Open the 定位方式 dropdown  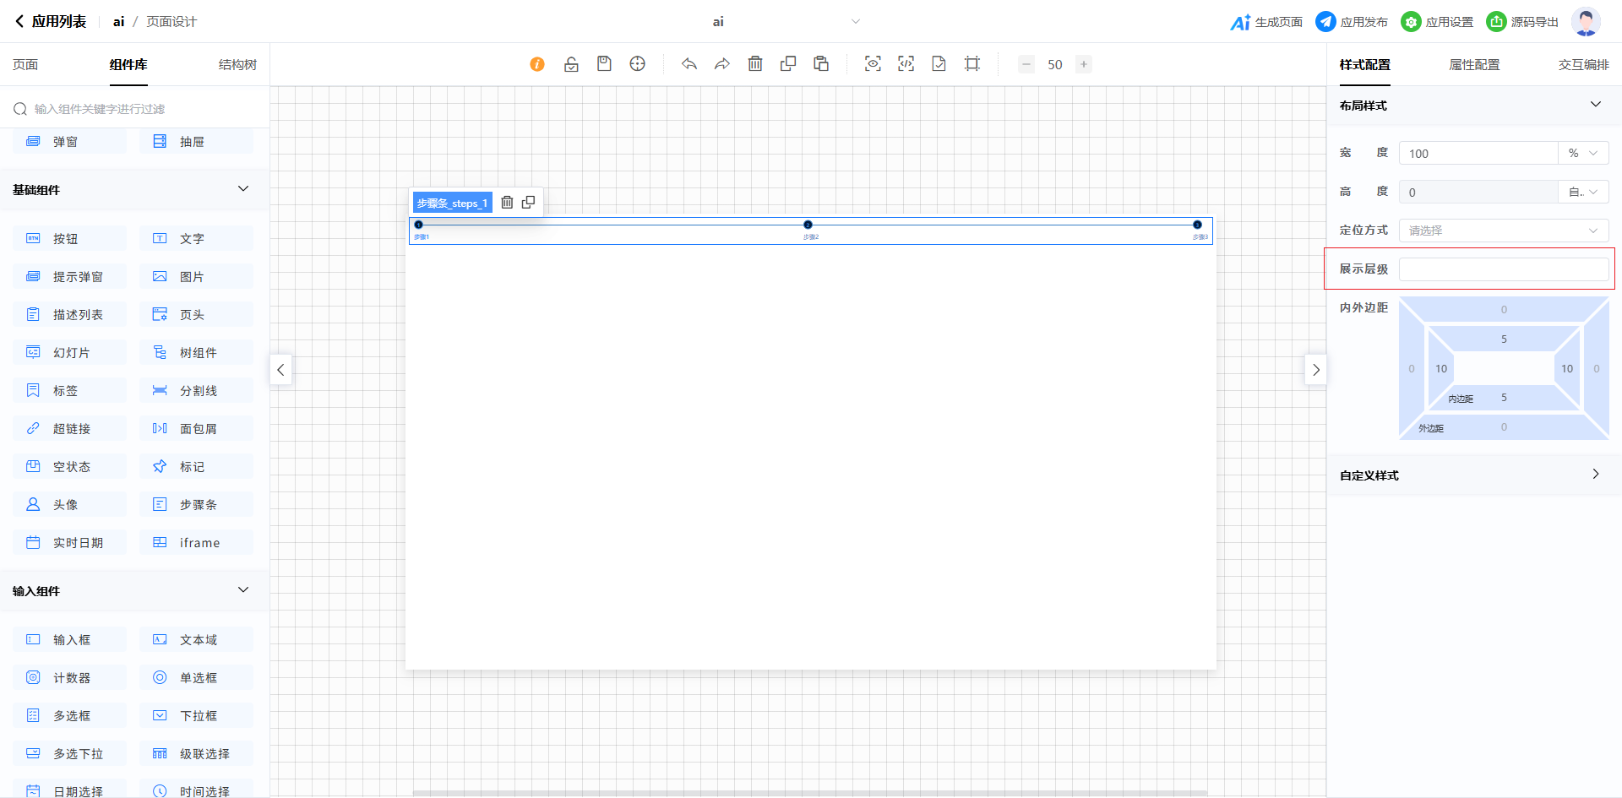point(1503,231)
